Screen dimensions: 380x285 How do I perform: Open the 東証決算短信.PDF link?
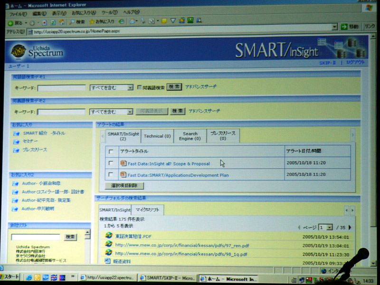133,236
